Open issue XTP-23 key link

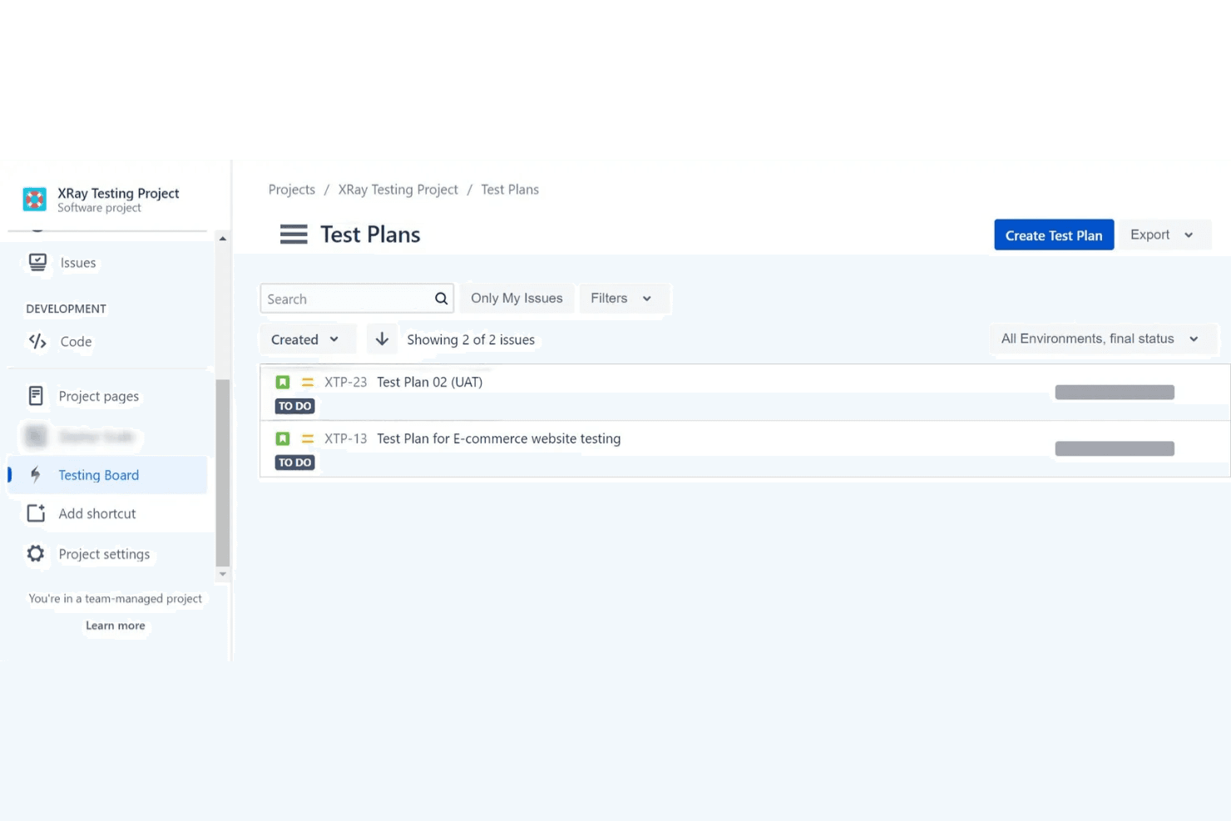pos(346,382)
